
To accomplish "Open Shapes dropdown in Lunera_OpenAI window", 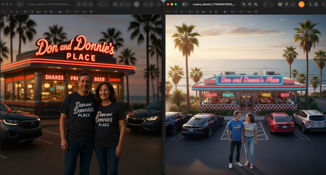I will [26, 12].
